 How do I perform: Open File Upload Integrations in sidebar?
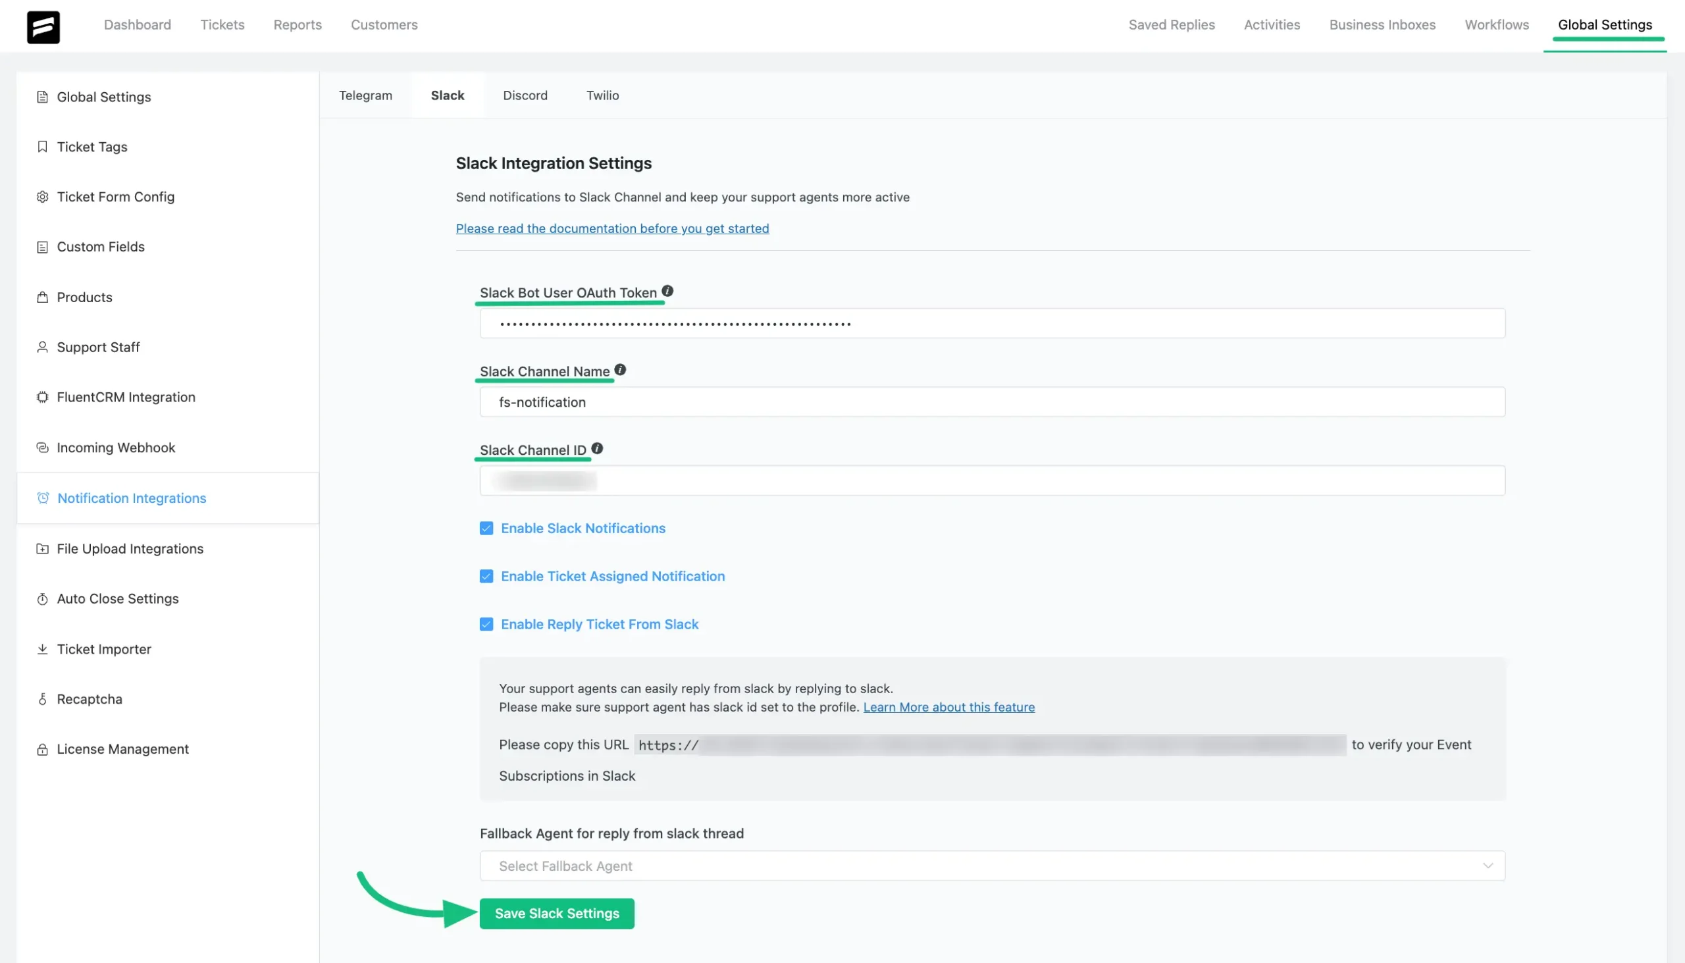coord(168,549)
